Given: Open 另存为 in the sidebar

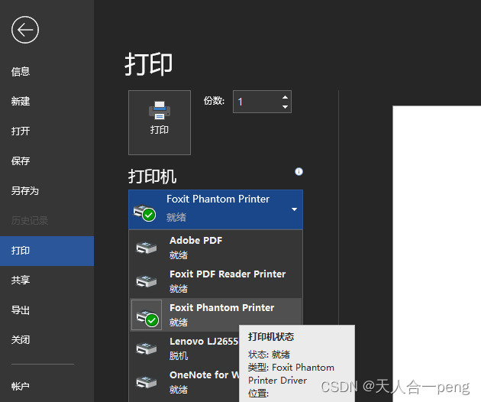Looking at the screenshot, I should (25, 191).
